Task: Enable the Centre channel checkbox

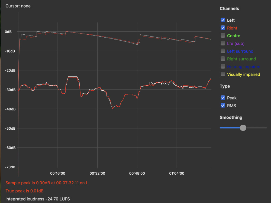Action: (223, 35)
